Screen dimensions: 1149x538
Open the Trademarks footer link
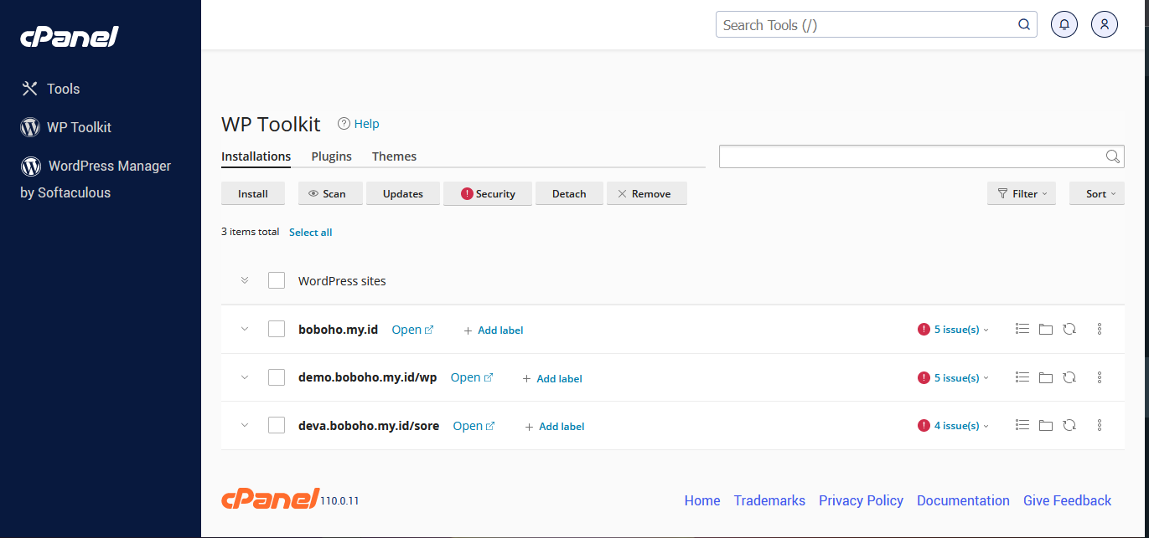coord(769,500)
